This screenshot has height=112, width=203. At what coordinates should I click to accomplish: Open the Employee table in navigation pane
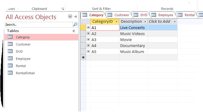coord(42,59)
